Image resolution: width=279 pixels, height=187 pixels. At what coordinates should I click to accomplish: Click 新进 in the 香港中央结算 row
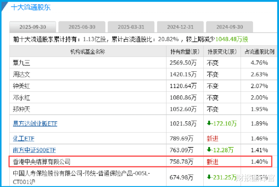pos(213,162)
